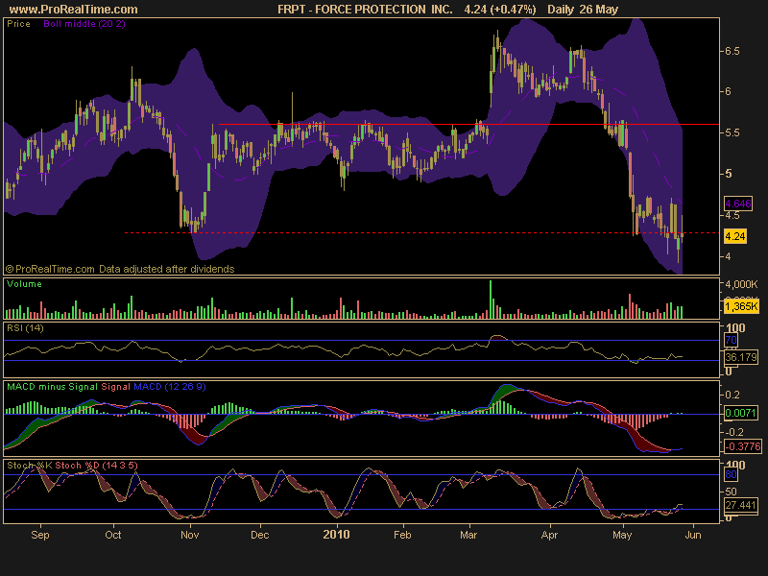Click the 0.0071 MACD histogram value tag
The image size is (768, 576).
pyautogui.click(x=740, y=413)
